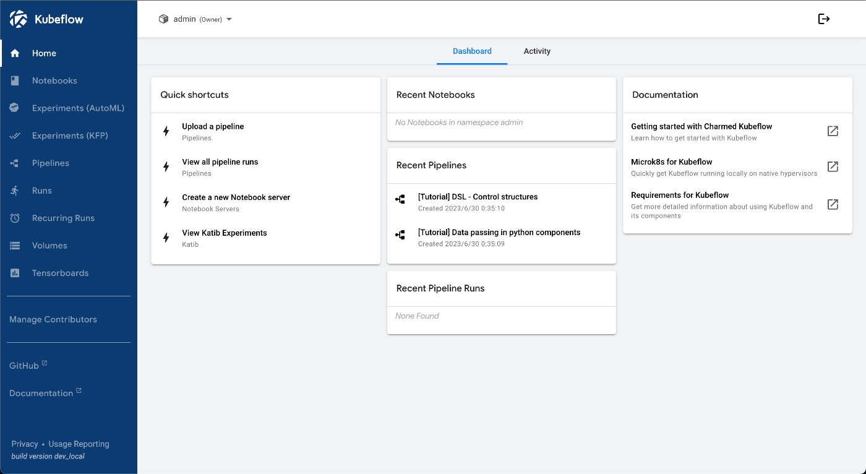The image size is (866, 474).
Task: Click the Recurring Runs alarm clock icon
Action: click(15, 218)
